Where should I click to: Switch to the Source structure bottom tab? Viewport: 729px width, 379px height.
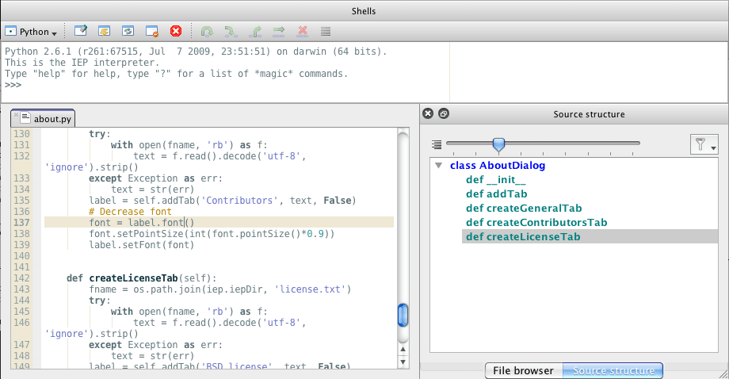(613, 370)
